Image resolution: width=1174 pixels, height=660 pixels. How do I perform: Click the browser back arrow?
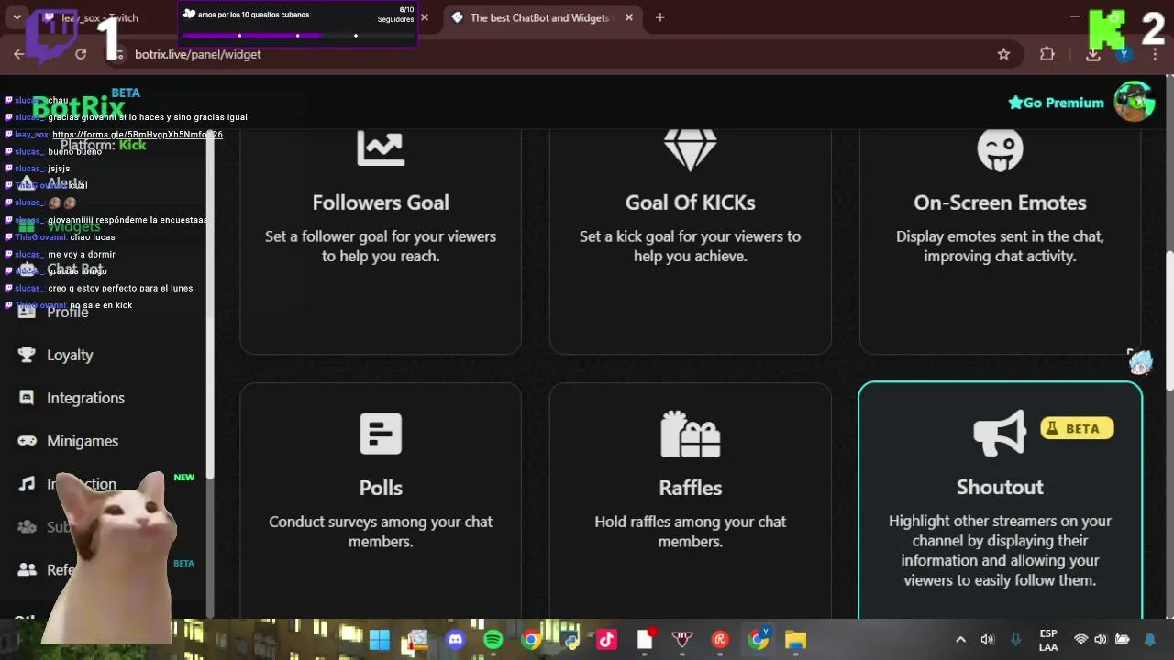coord(19,54)
